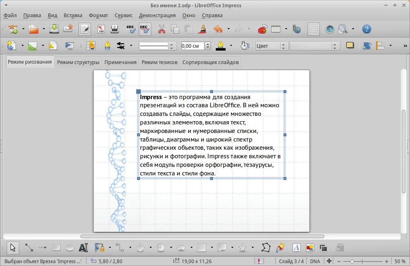Toggle automatic spell checking

144,29
